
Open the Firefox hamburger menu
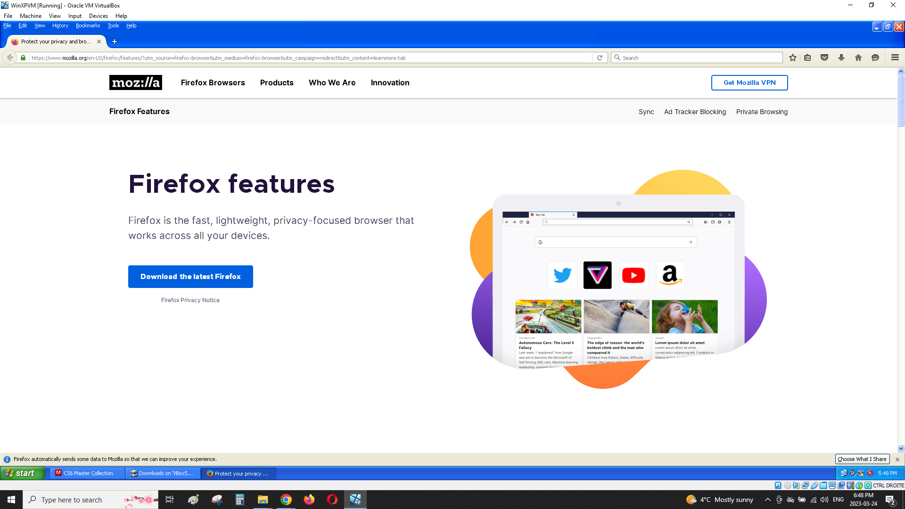tap(895, 57)
